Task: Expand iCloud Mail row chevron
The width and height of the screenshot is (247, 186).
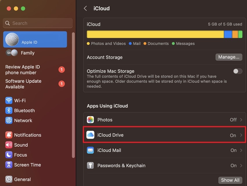Action: click(241, 150)
